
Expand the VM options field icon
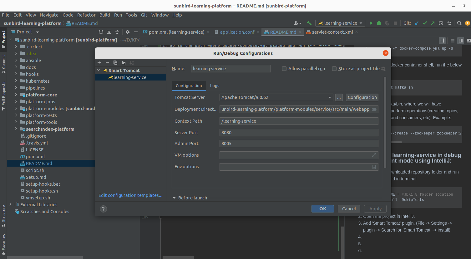374,155
